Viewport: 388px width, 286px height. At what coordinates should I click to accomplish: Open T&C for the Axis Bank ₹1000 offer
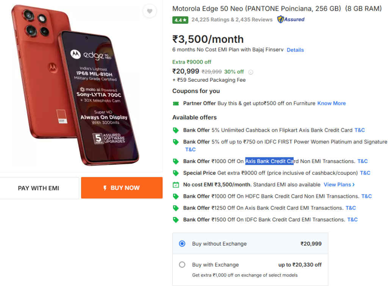click(363, 161)
